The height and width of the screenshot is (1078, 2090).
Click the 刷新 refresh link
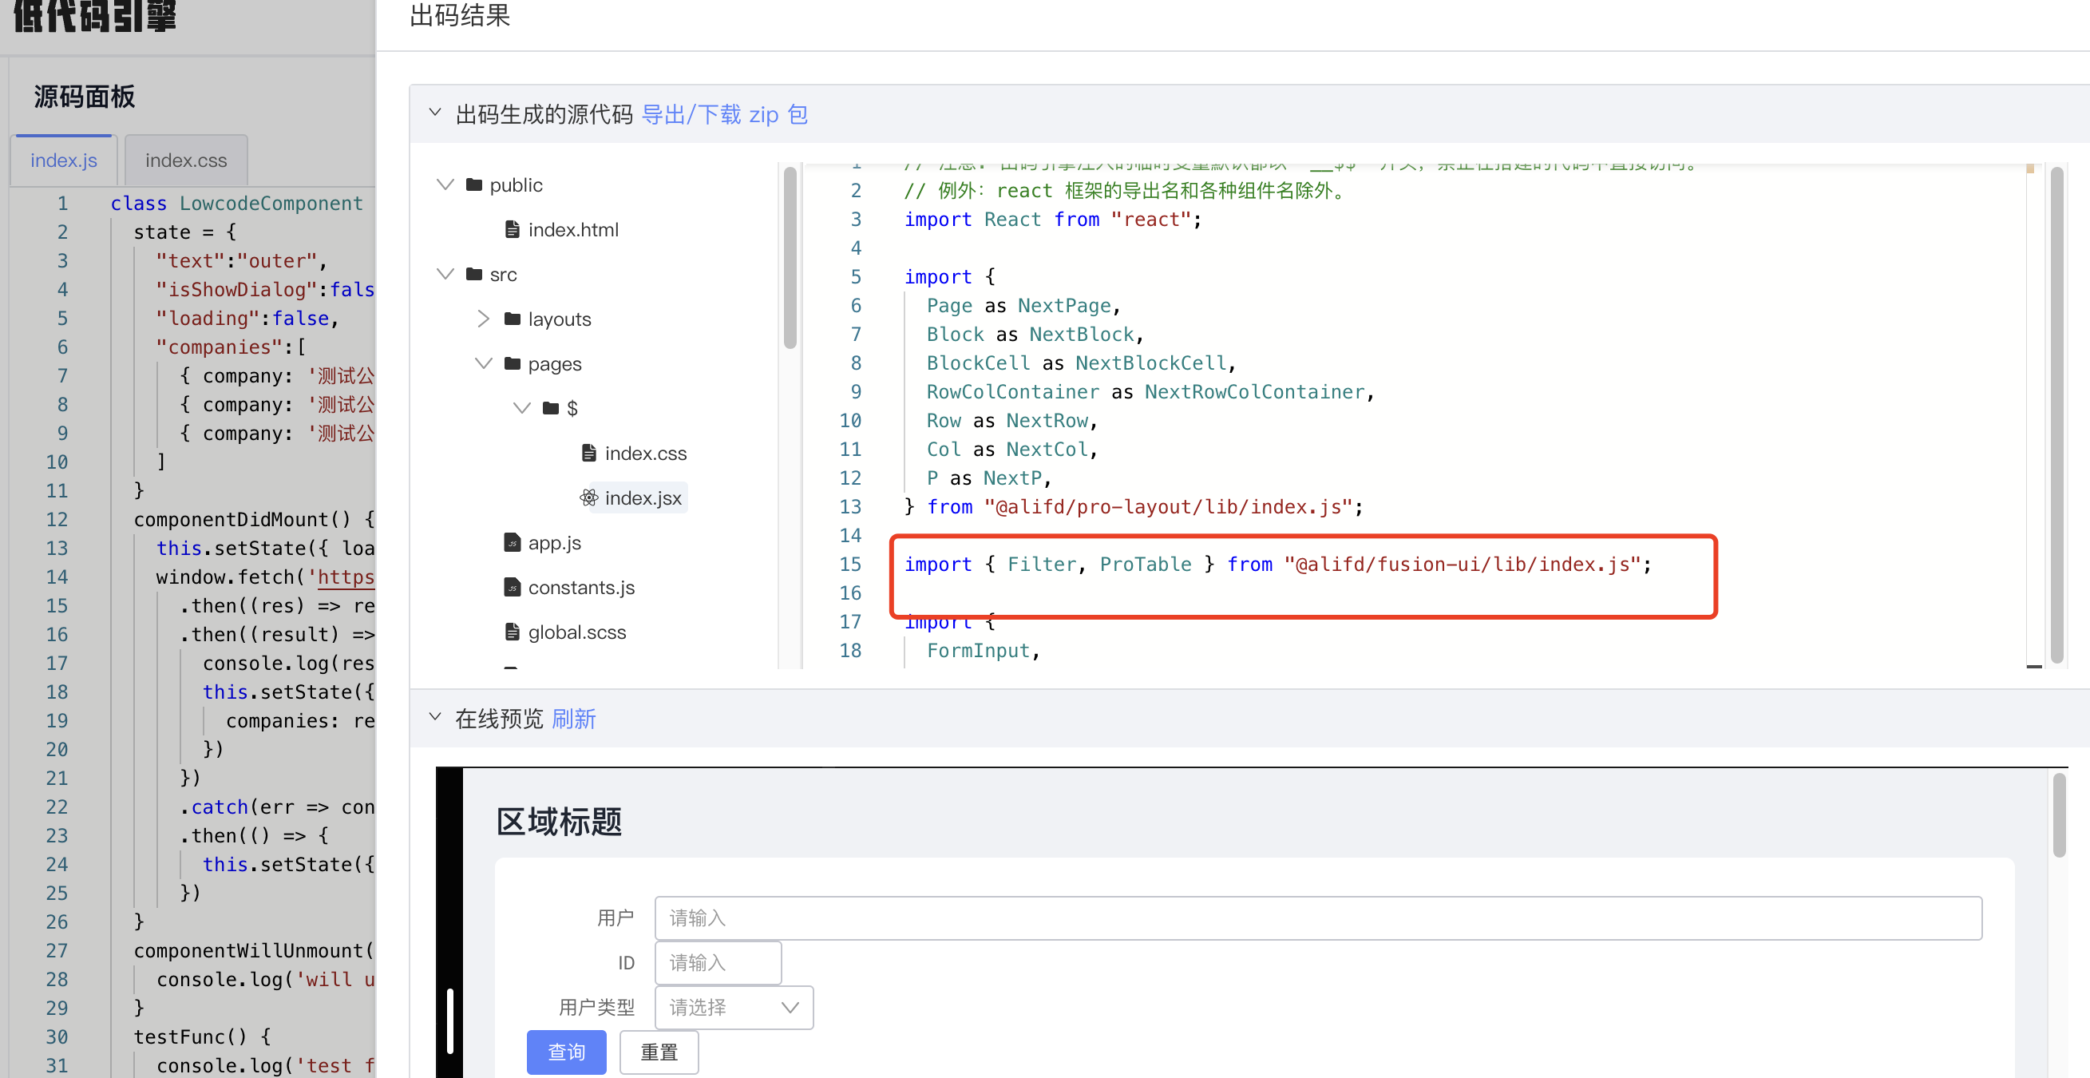click(576, 719)
